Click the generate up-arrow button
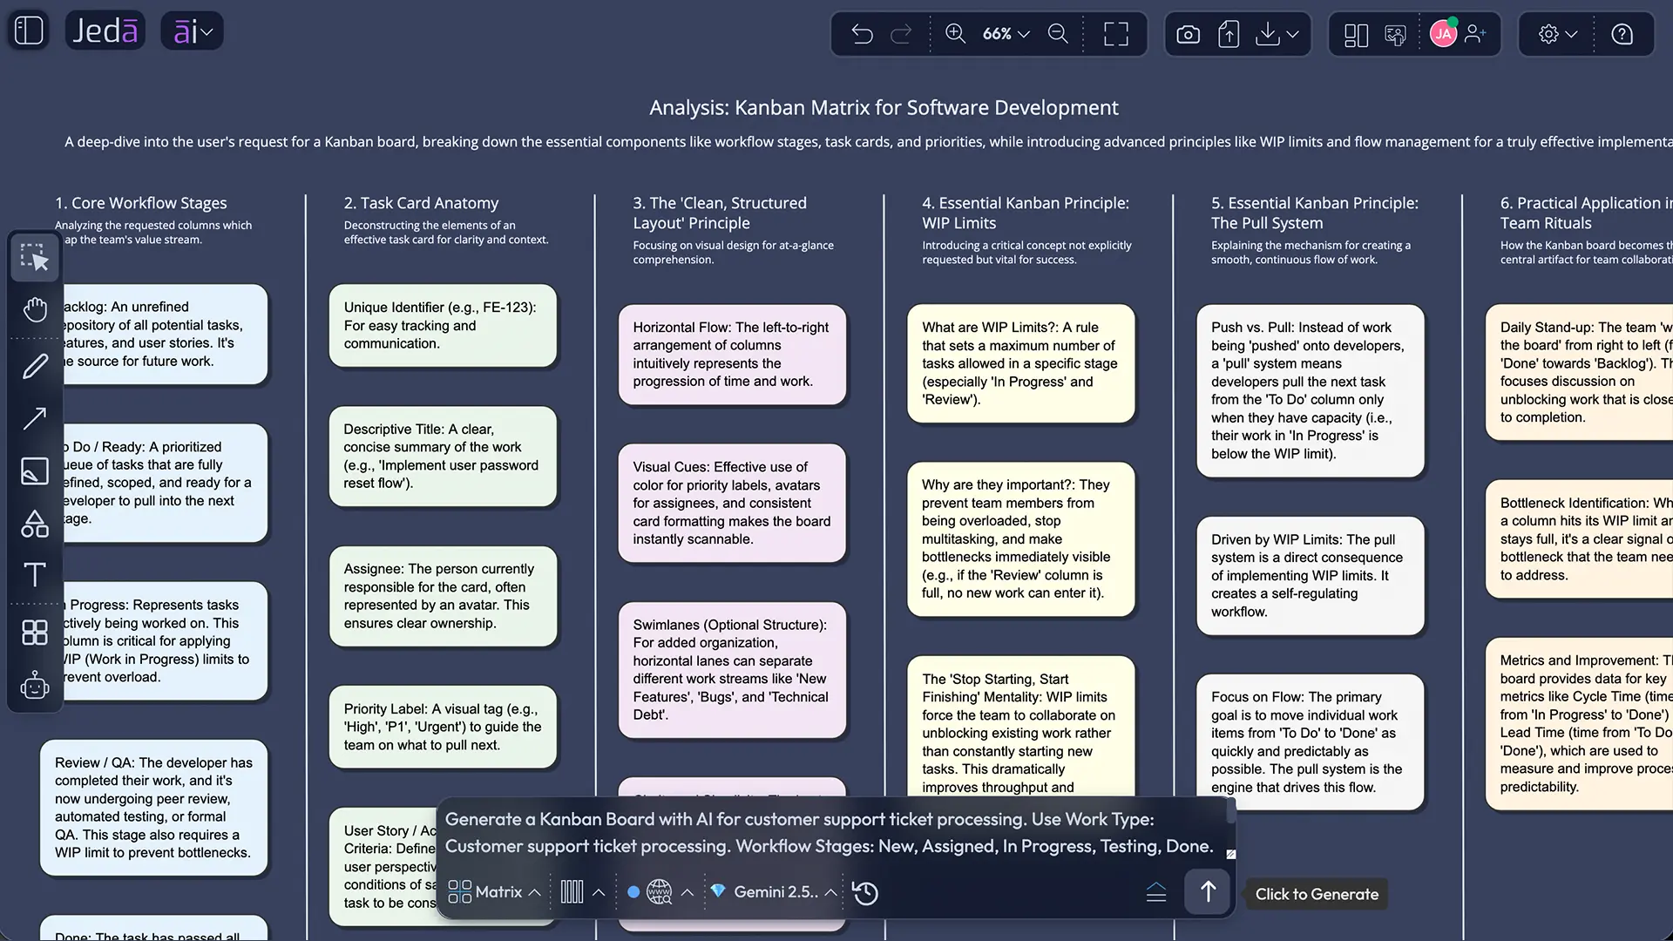 1207,891
